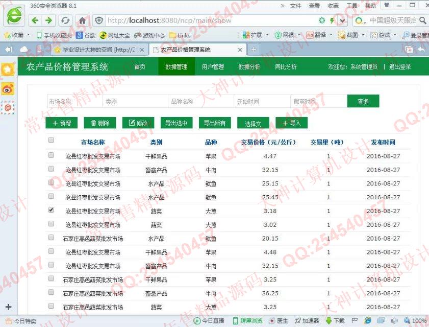Open the Links bookmark folder

click(x=180, y=35)
